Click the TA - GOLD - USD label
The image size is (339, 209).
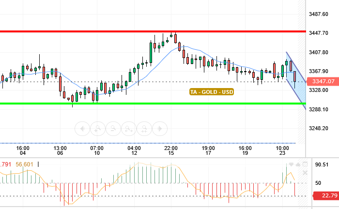[x=212, y=92]
